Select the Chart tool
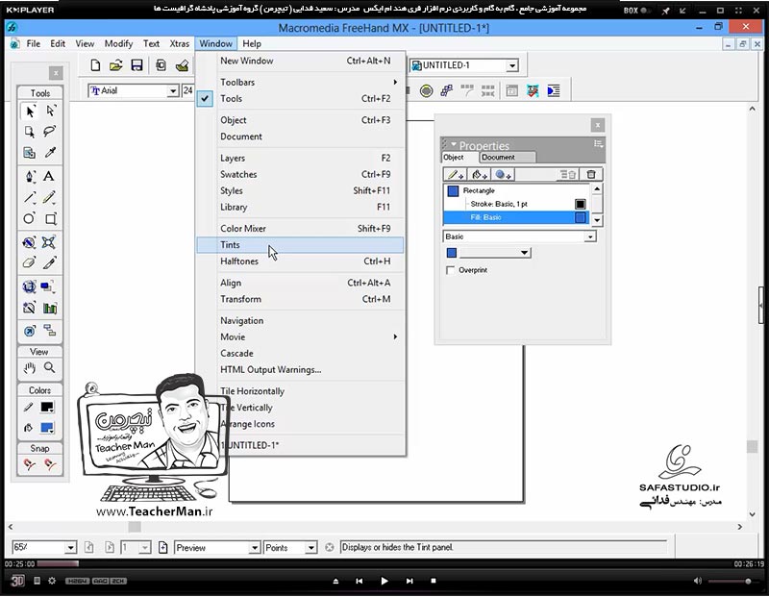The height and width of the screenshot is (597, 769). (50, 308)
